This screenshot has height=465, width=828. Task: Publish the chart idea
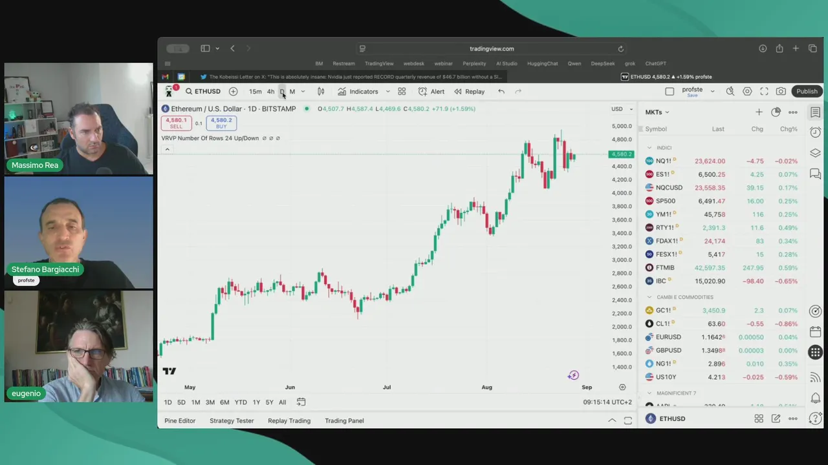click(807, 92)
